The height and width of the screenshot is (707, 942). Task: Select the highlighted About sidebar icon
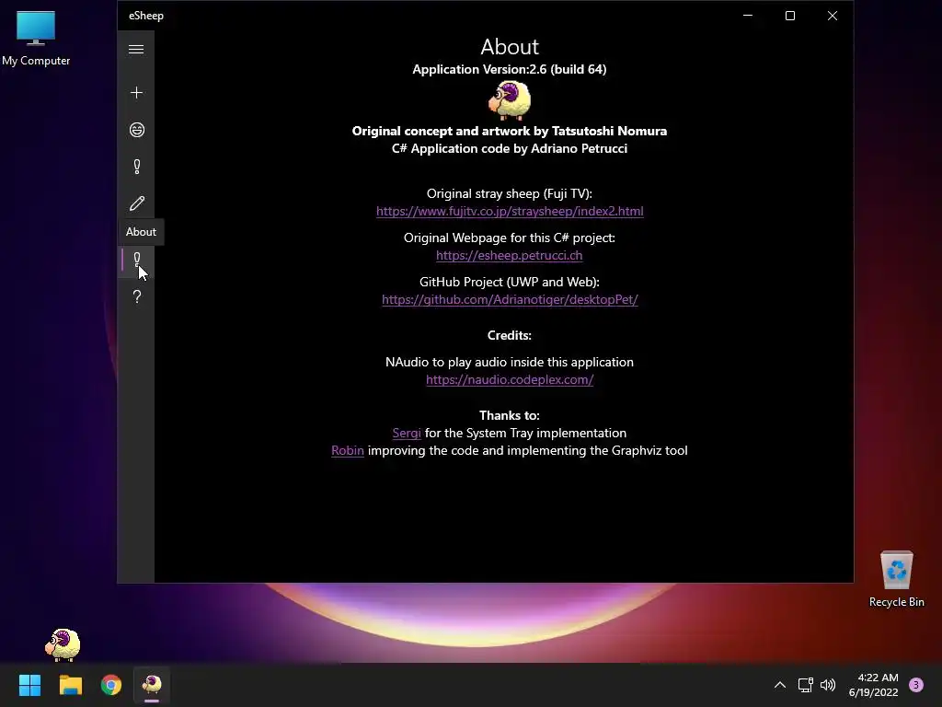pos(137,260)
